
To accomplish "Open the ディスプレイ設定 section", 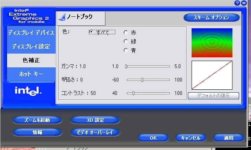I will (x=31, y=47).
